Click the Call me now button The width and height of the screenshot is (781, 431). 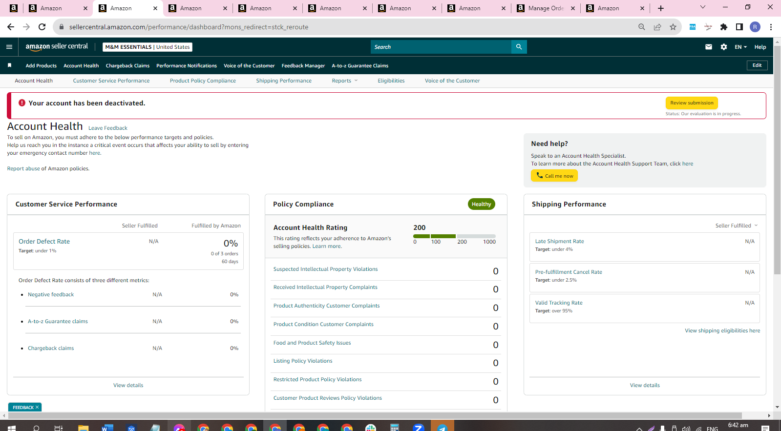[554, 176]
